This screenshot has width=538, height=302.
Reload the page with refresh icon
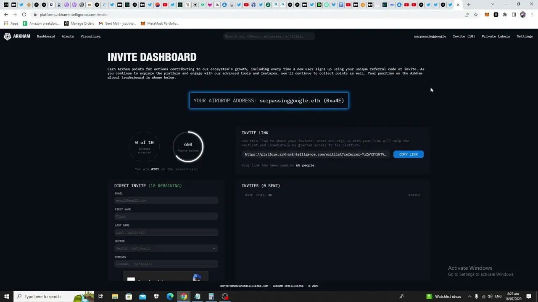24,14
